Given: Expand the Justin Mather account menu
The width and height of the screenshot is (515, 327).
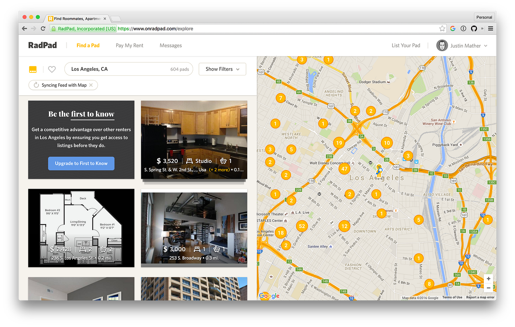Looking at the screenshot, I should click(465, 45).
